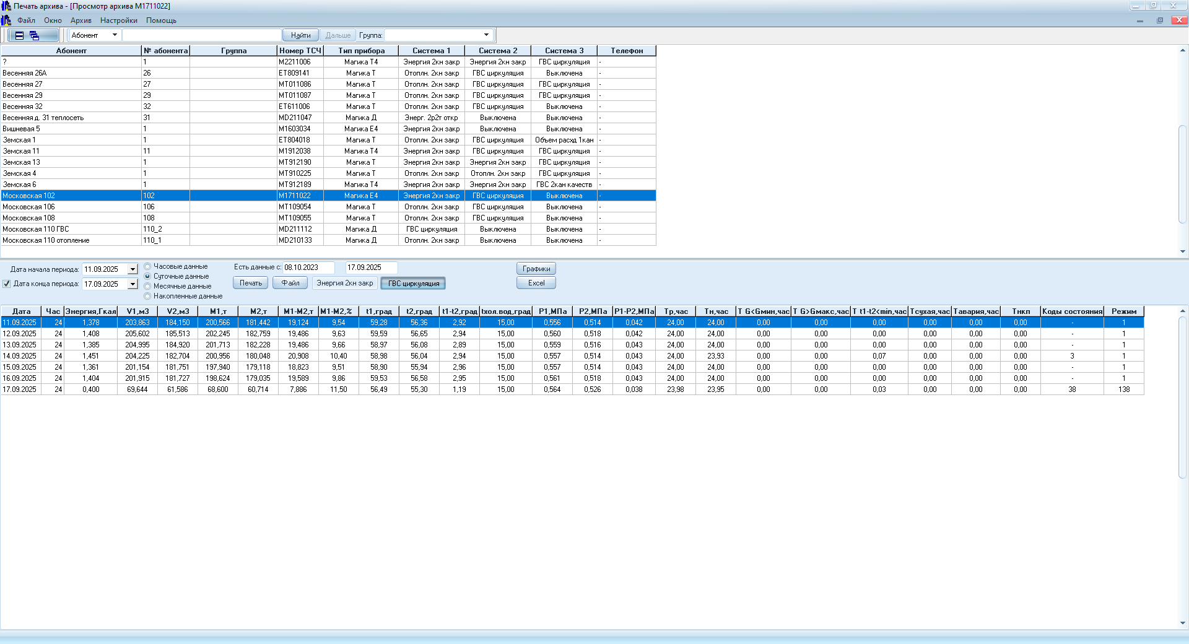Select the Месячные данные radio option
Screen dimensions: 1189x644
pos(147,287)
